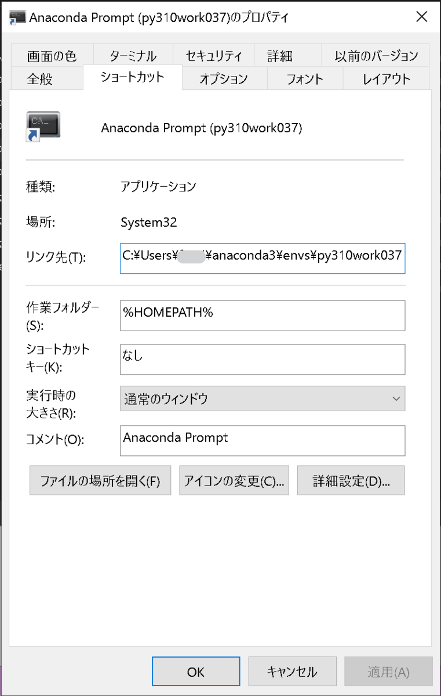The width and height of the screenshot is (441, 696).
Task: Click the title bar console icon
Action: coord(18,17)
